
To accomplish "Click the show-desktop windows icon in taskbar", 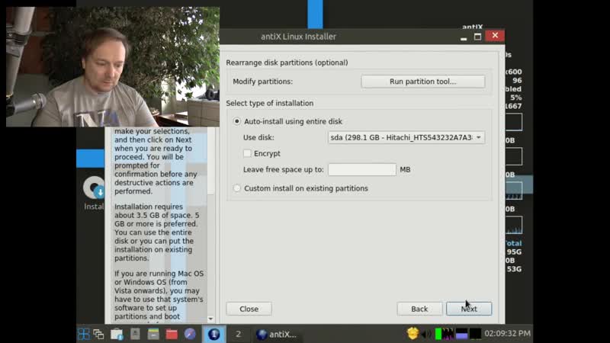I will point(99,334).
